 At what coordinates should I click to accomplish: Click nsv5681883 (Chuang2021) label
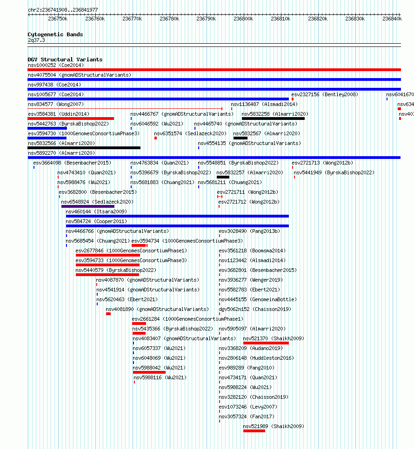pos(162,182)
